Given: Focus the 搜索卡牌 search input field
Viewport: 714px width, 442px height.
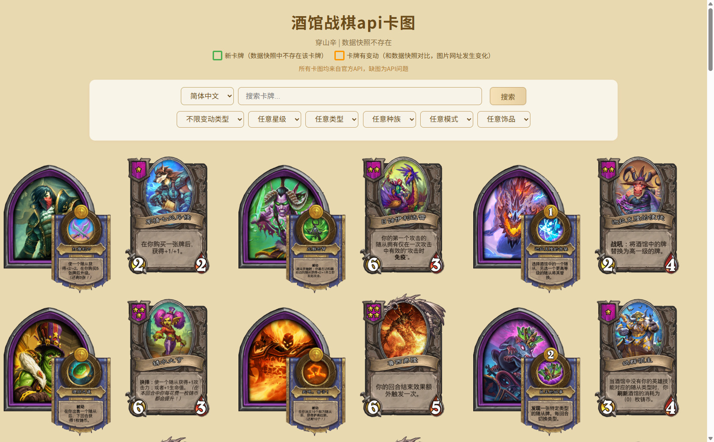Looking at the screenshot, I should tap(360, 96).
